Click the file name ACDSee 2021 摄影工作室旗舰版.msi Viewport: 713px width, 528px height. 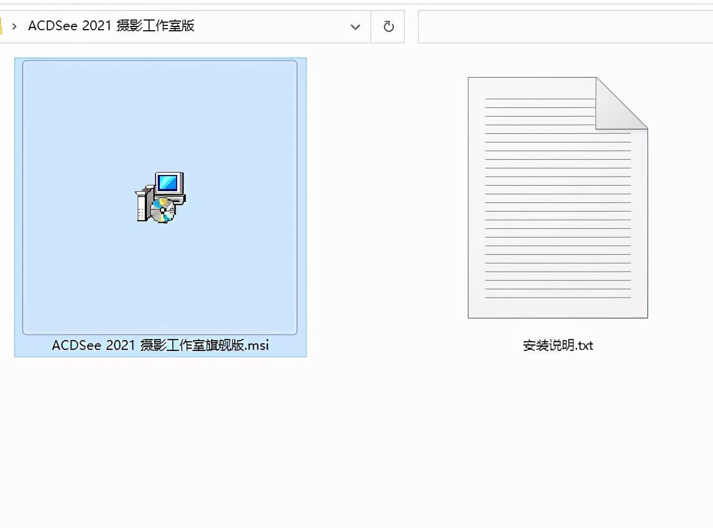[160, 345]
